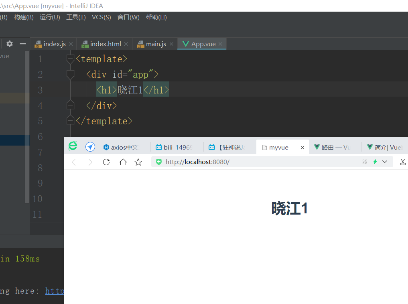The height and width of the screenshot is (304, 408).
Task: Open the QR code icon in address bar
Action: [x=365, y=162]
